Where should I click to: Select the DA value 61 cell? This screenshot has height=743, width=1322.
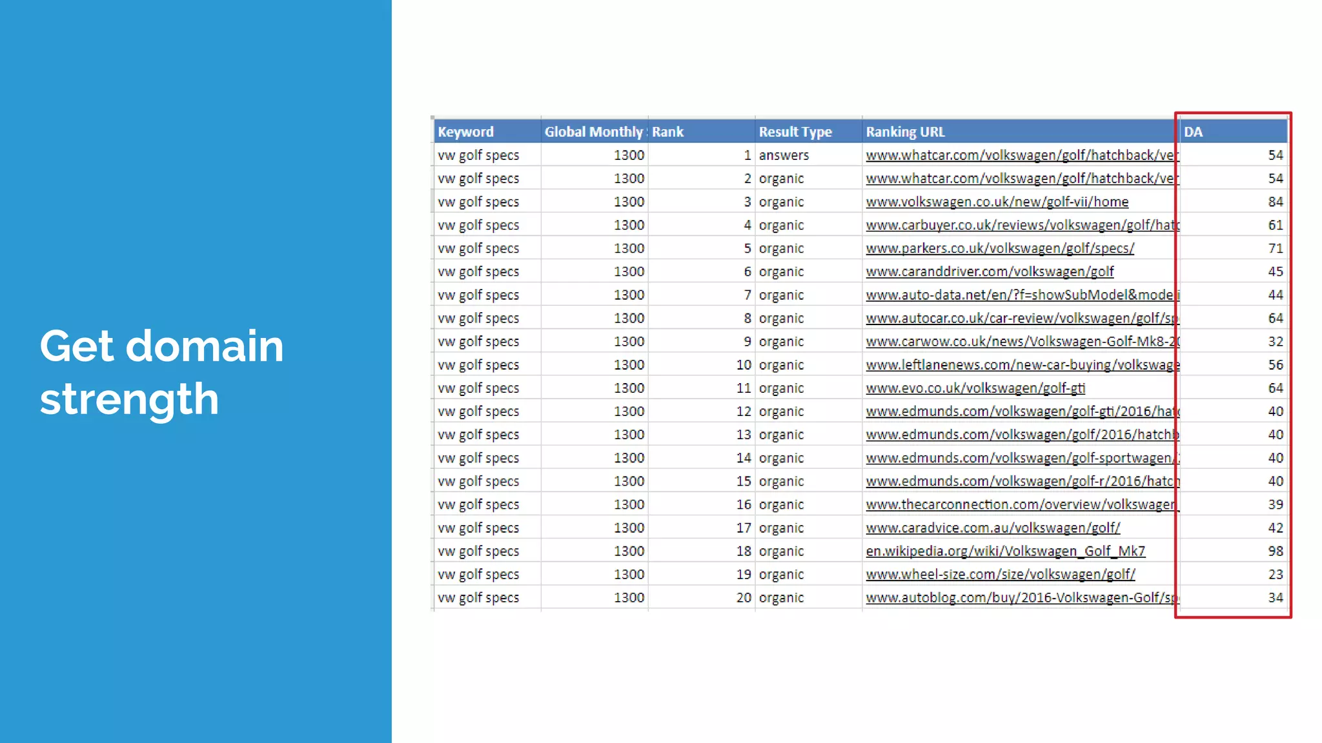(x=1234, y=225)
